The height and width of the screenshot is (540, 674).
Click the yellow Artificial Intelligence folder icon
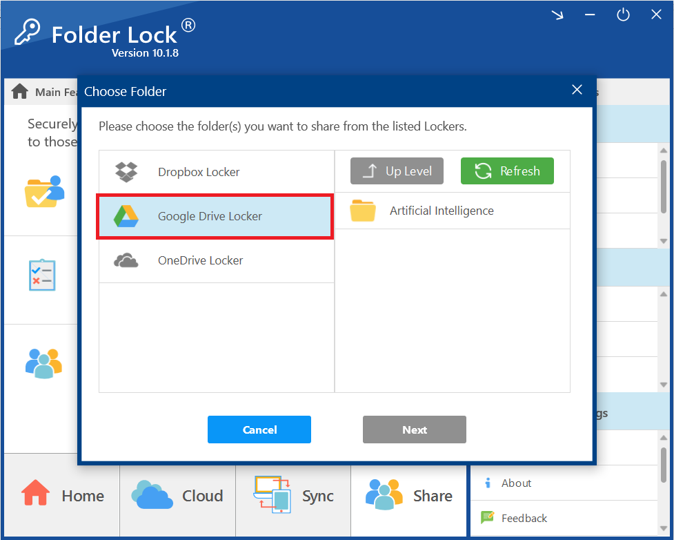[x=363, y=211]
